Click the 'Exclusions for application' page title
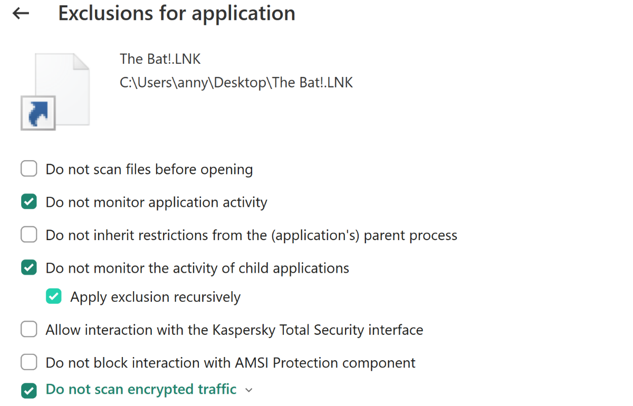The height and width of the screenshot is (406, 633). 177,14
